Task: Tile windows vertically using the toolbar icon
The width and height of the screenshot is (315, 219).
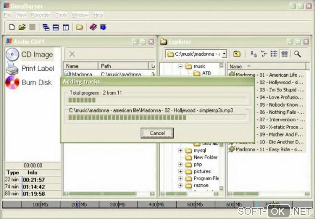Action: coord(66,27)
